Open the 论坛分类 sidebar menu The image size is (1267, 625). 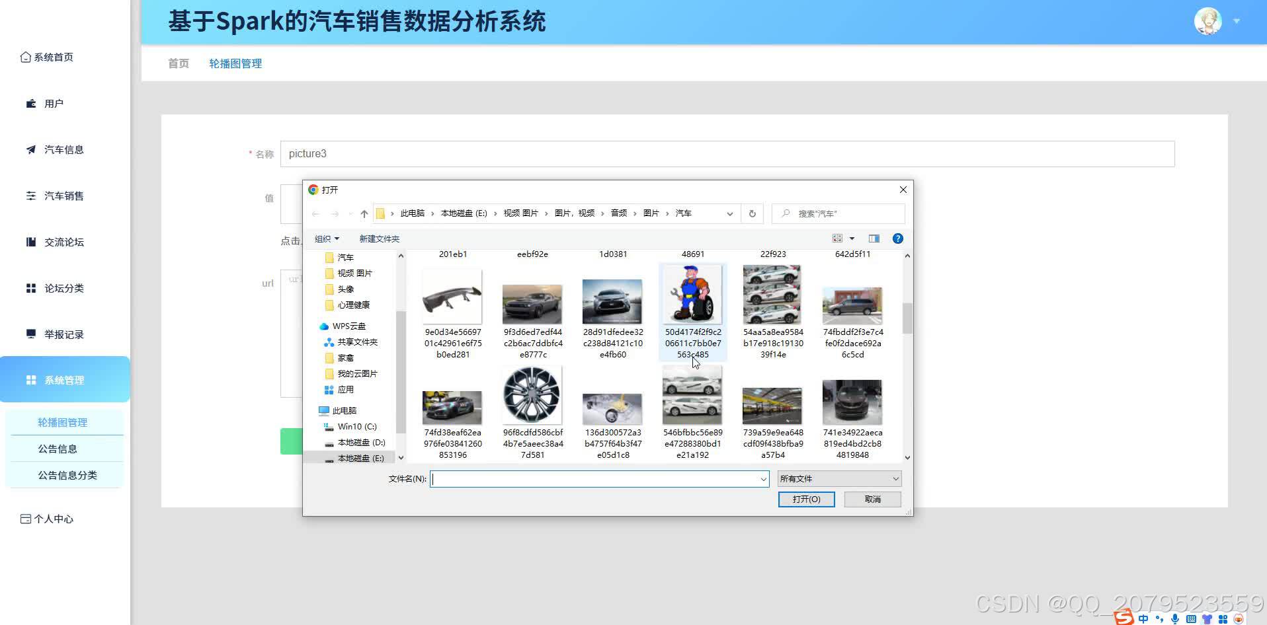point(55,289)
